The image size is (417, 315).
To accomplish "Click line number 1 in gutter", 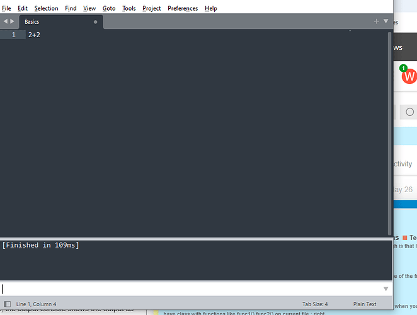I will pyautogui.click(x=14, y=35).
